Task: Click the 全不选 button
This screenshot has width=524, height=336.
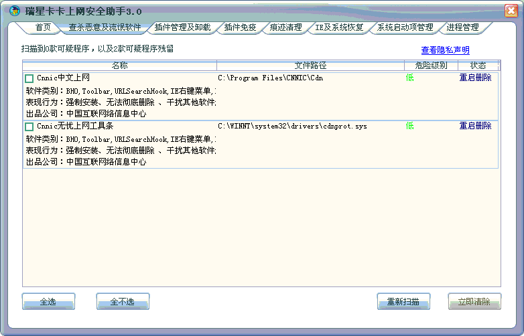Action: coord(123,302)
